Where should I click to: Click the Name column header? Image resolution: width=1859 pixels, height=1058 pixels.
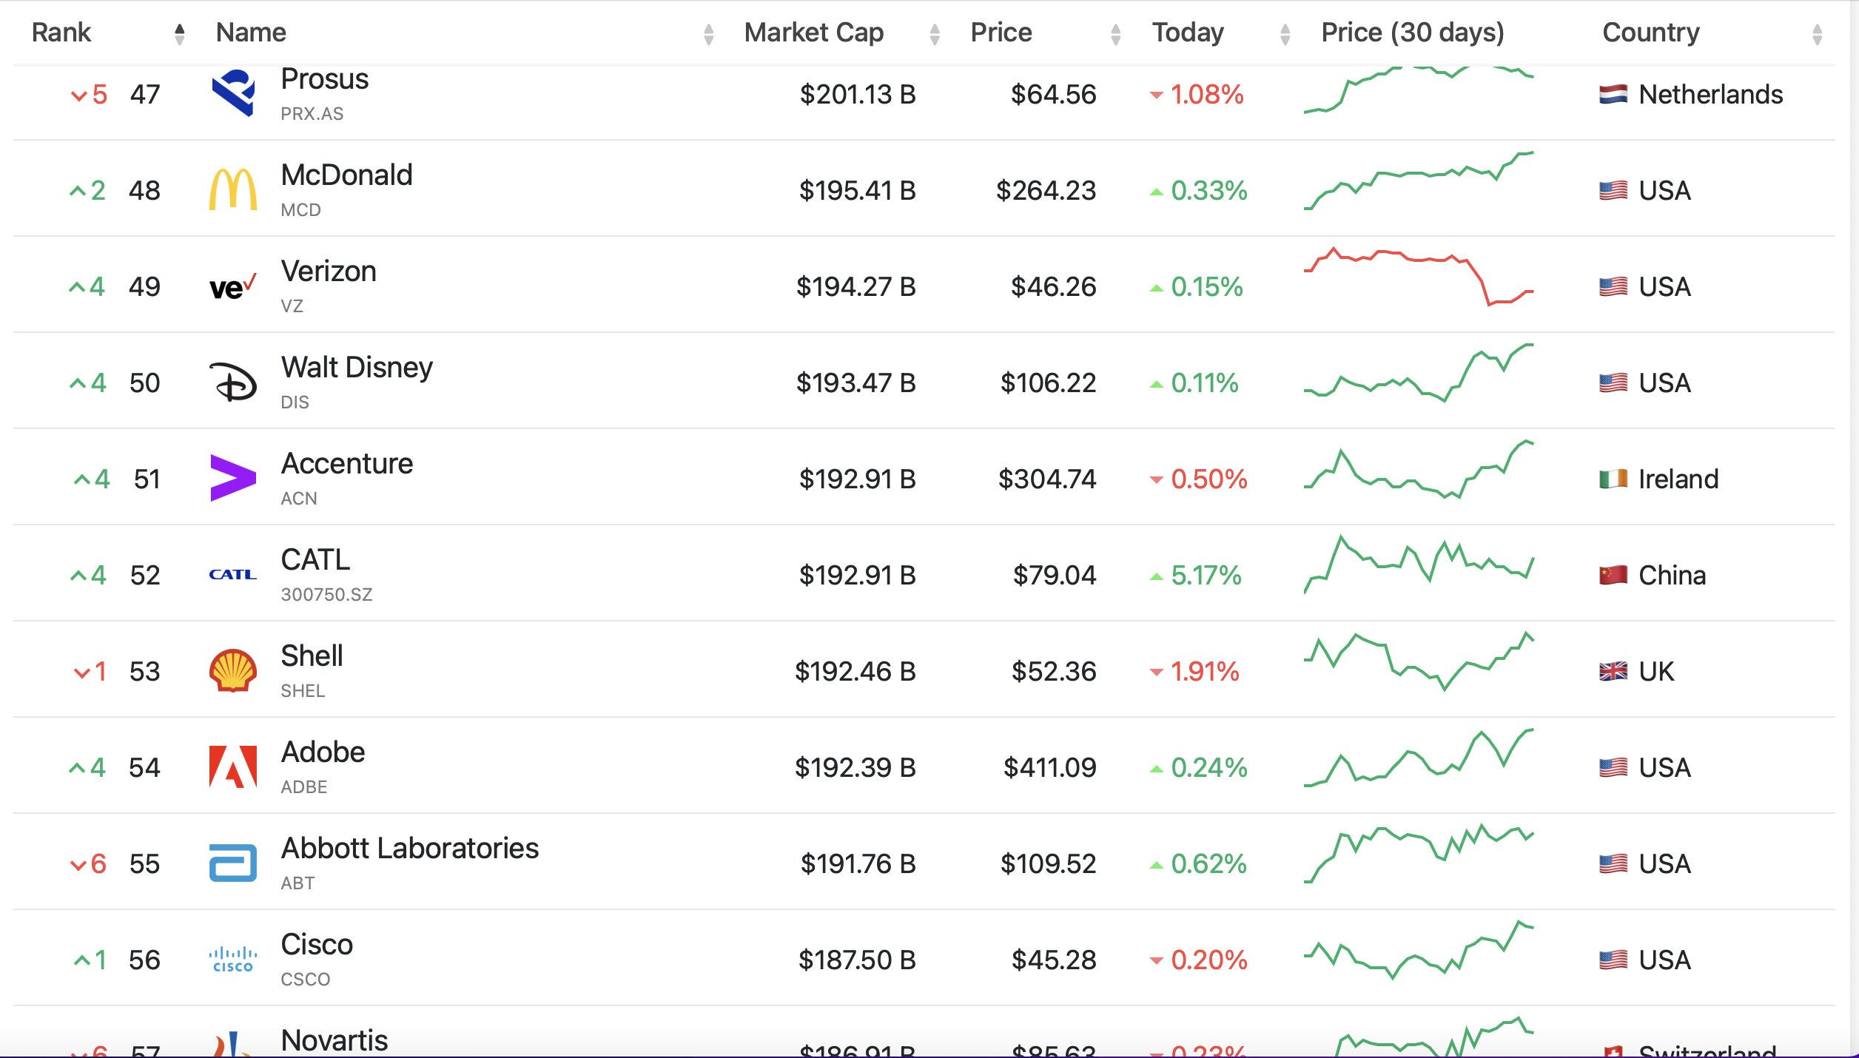pyautogui.click(x=251, y=33)
